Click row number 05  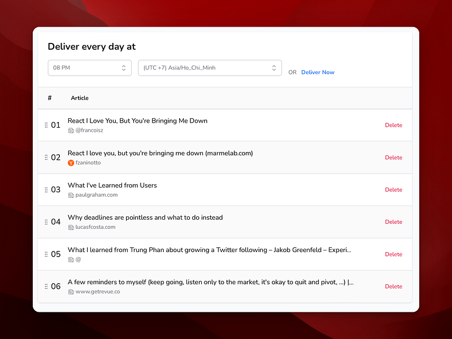(x=55, y=254)
